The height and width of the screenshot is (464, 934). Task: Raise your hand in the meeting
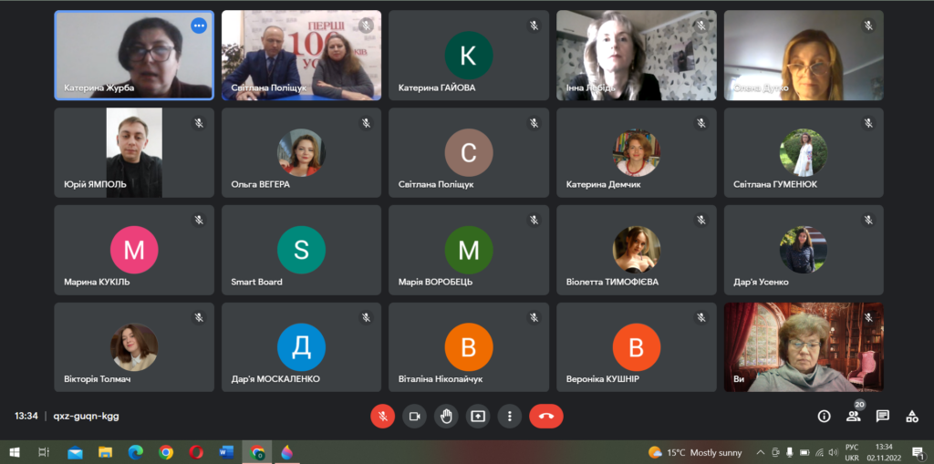pyautogui.click(x=446, y=416)
